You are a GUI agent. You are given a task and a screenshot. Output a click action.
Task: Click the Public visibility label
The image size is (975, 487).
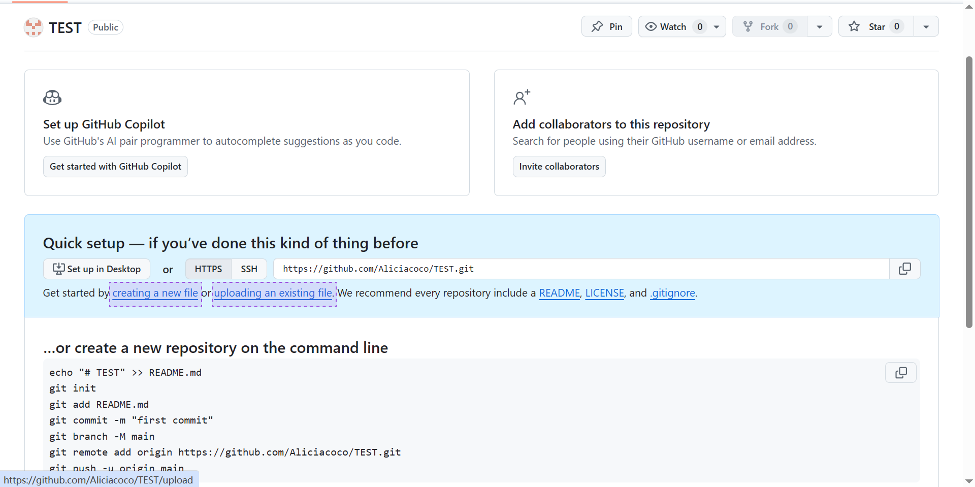point(106,27)
